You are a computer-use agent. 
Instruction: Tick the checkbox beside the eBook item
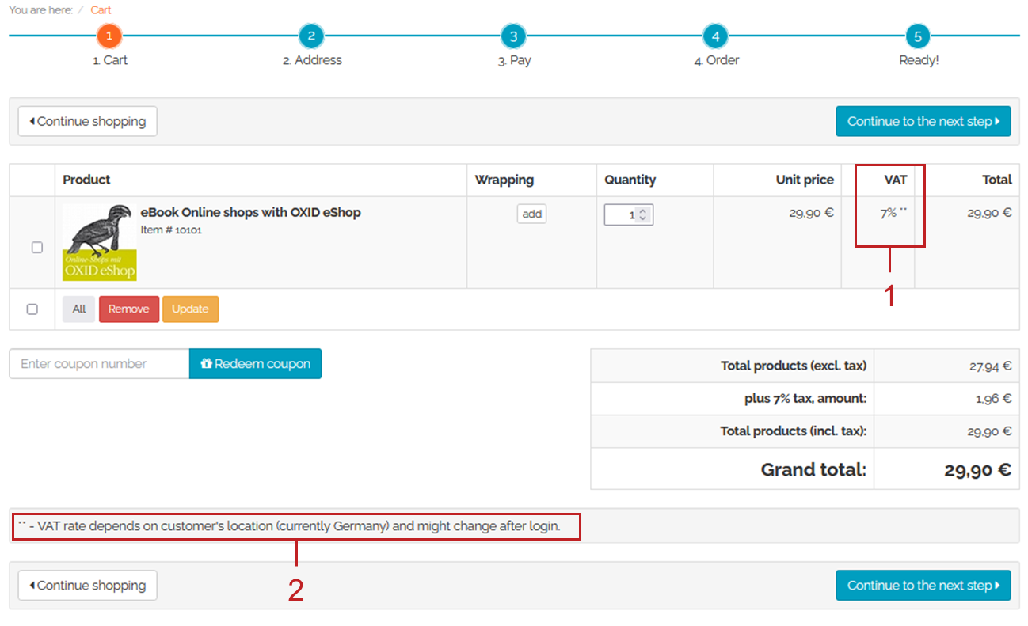point(37,248)
